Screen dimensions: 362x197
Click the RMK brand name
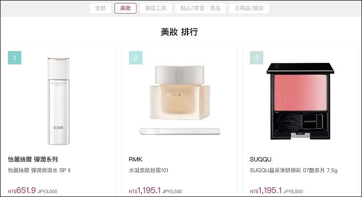[x=136, y=159]
